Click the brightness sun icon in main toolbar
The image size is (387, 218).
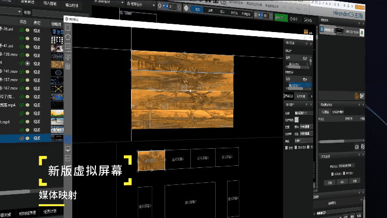159,6
